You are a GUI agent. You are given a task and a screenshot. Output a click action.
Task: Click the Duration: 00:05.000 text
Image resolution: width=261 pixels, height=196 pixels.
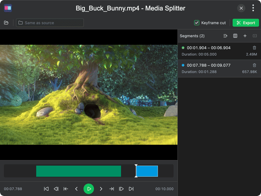199,54
